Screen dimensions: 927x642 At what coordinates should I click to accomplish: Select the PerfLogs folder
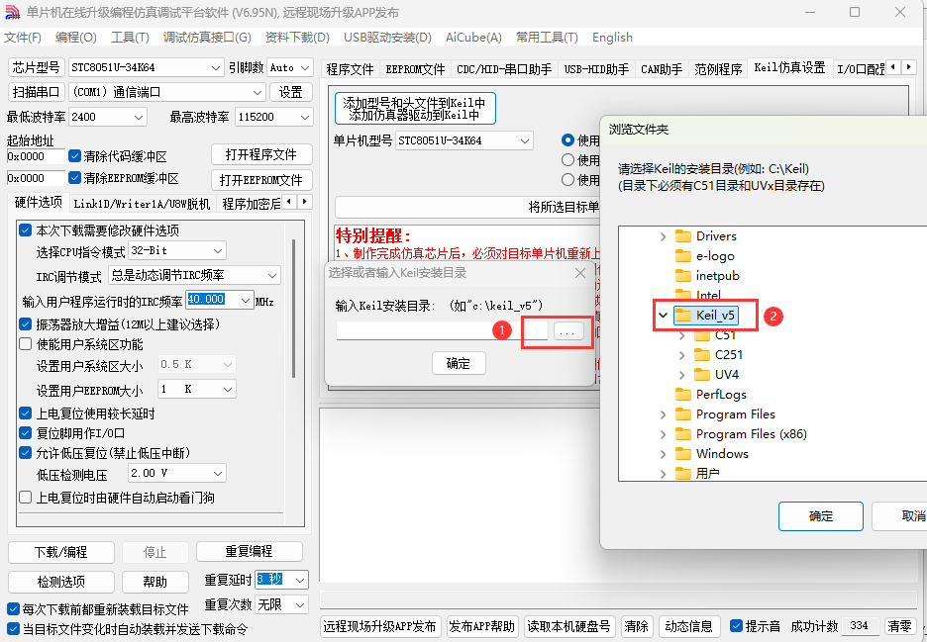click(711, 394)
